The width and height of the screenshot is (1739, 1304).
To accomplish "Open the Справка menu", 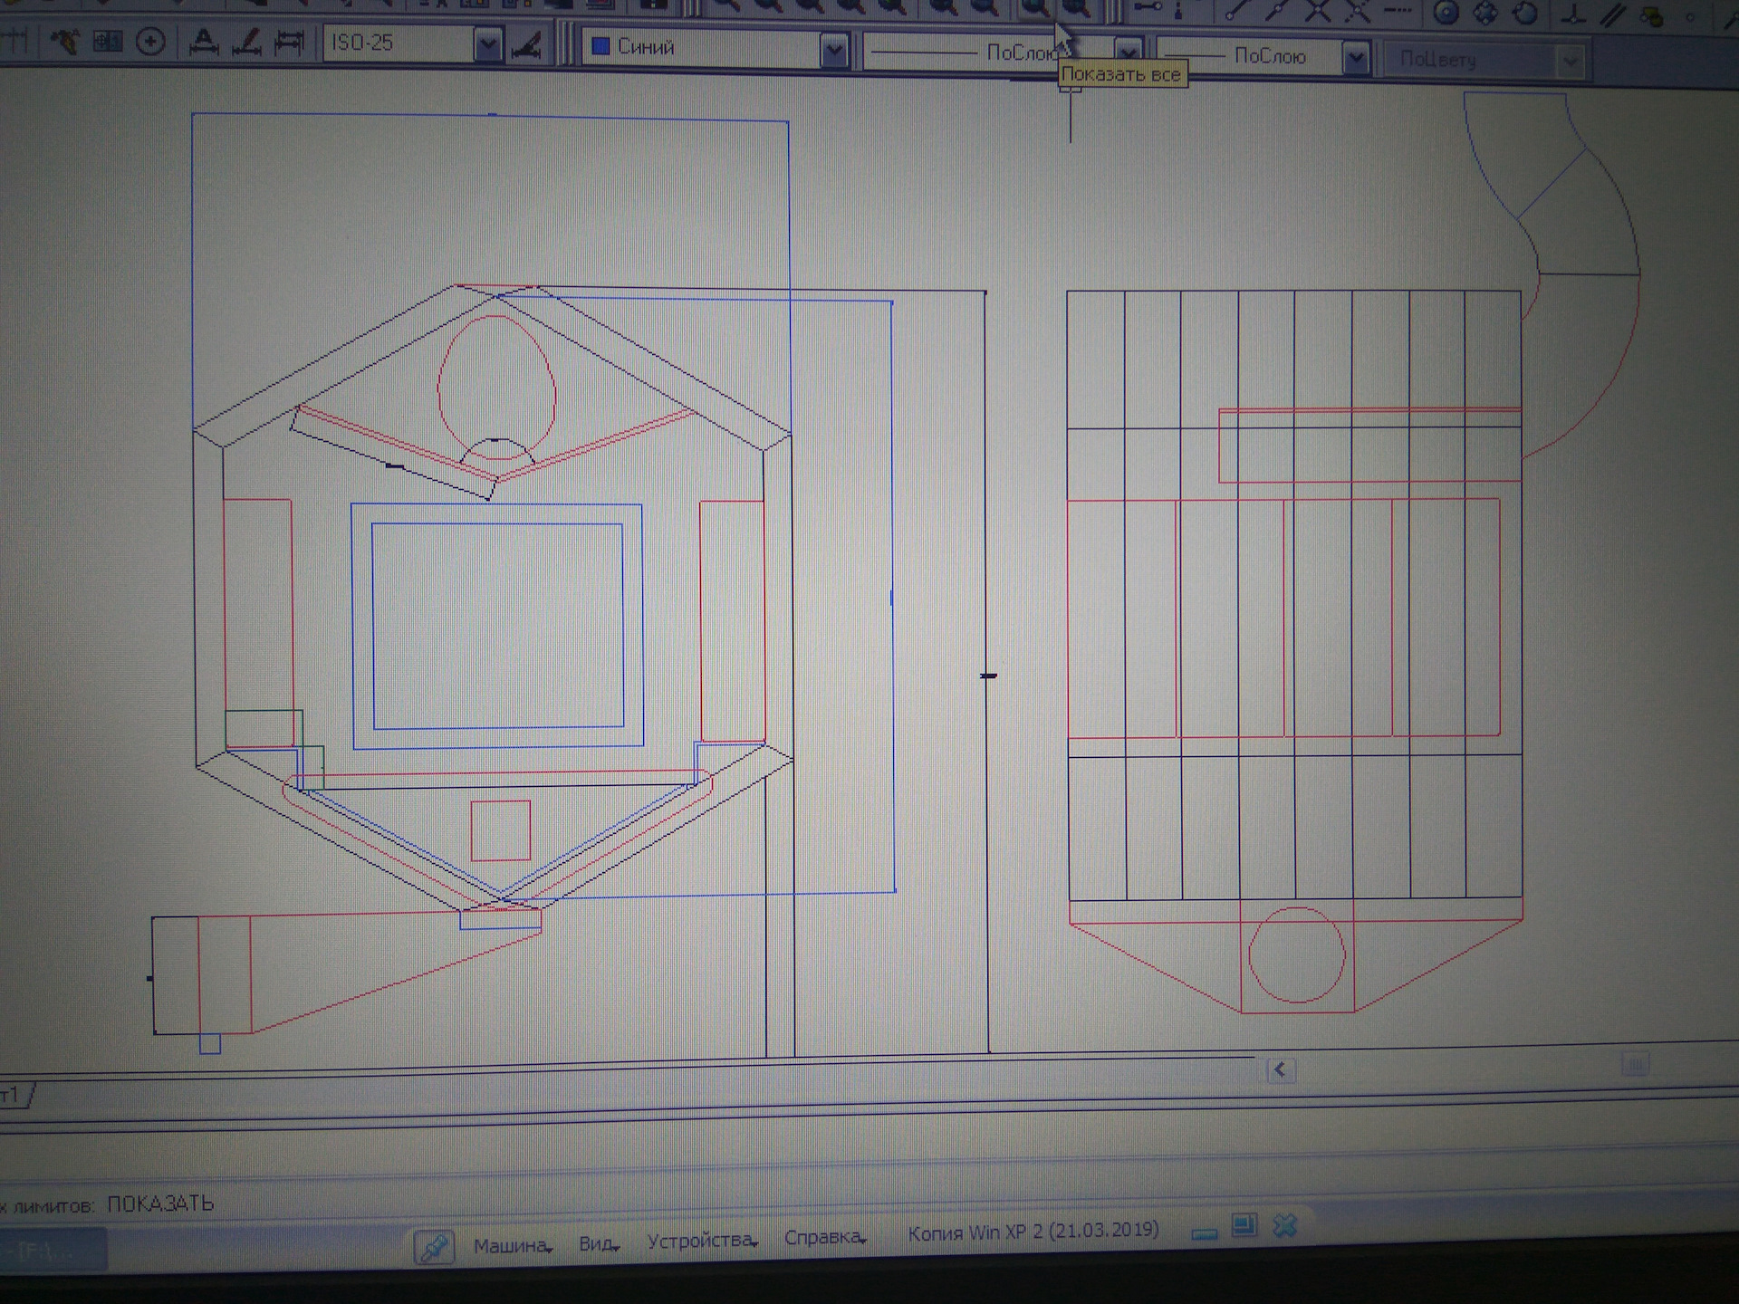I will point(824,1237).
